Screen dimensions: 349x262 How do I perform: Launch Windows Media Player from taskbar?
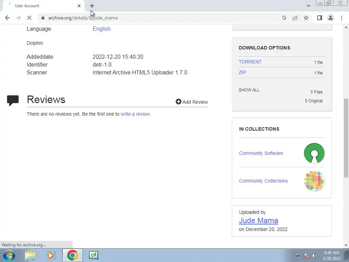point(51,255)
